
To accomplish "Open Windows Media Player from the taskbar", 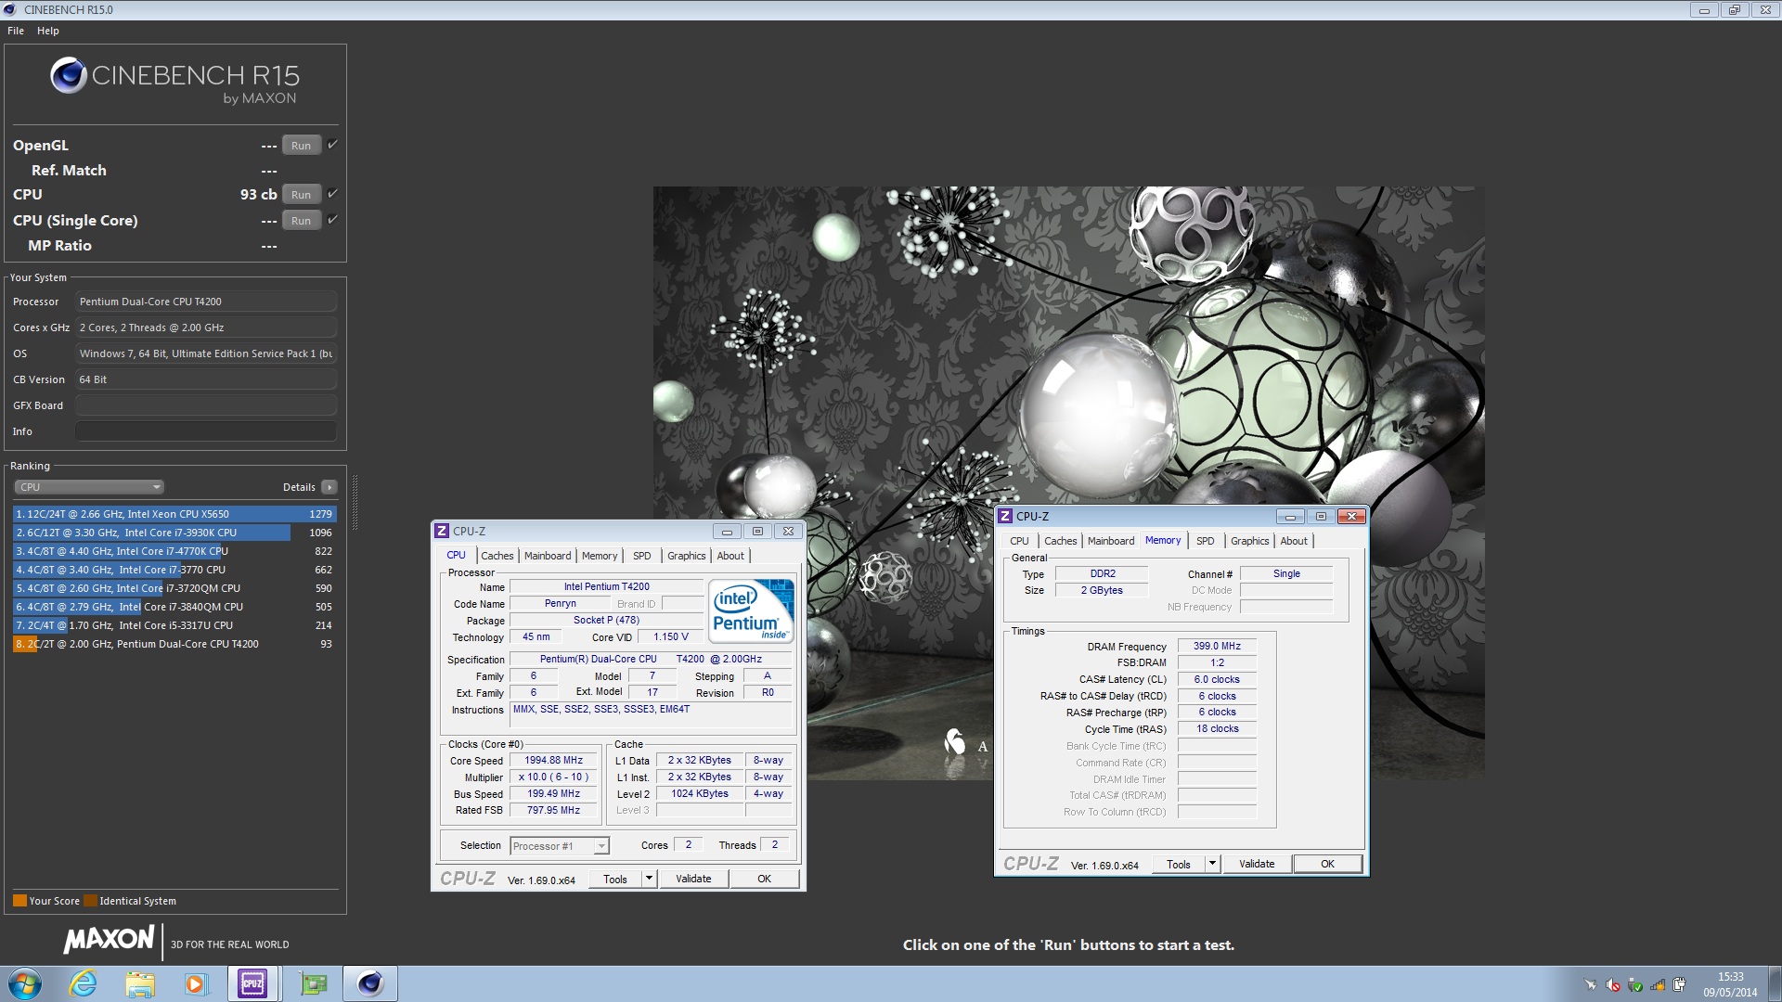I will tap(196, 983).
